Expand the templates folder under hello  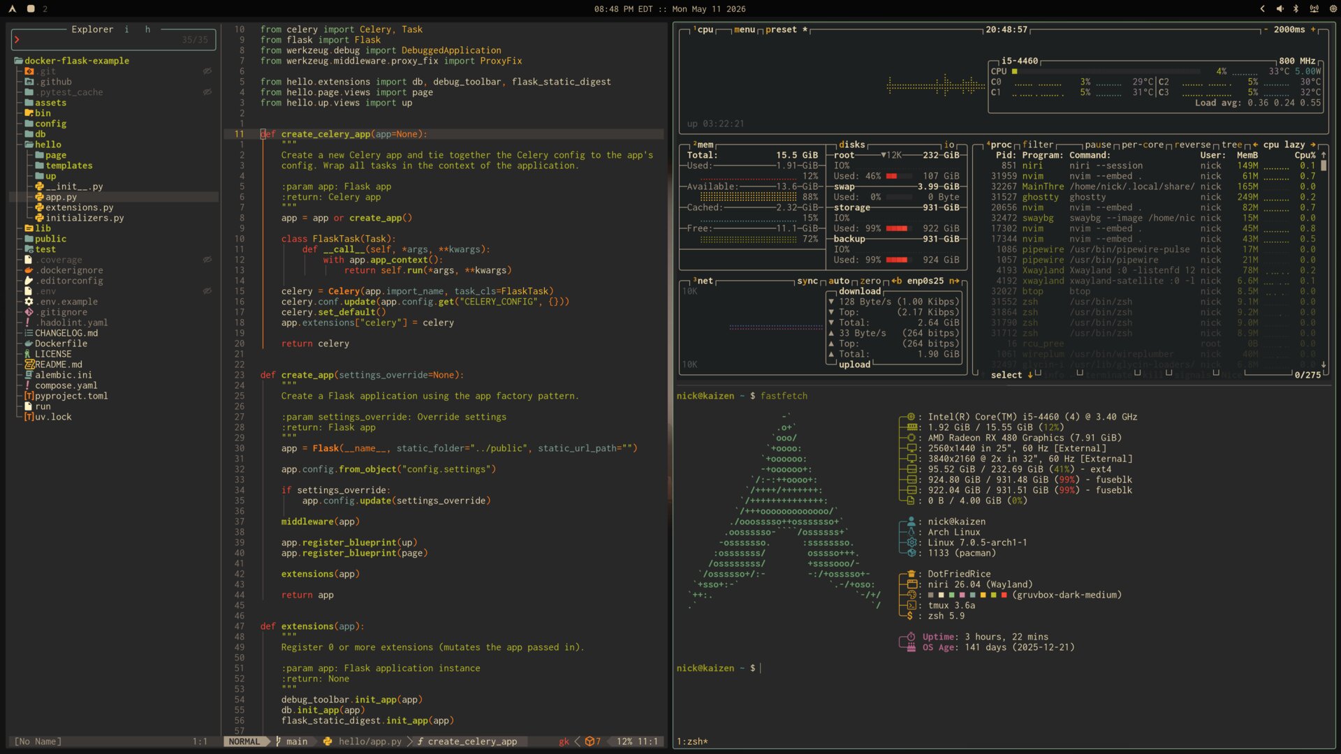click(64, 165)
